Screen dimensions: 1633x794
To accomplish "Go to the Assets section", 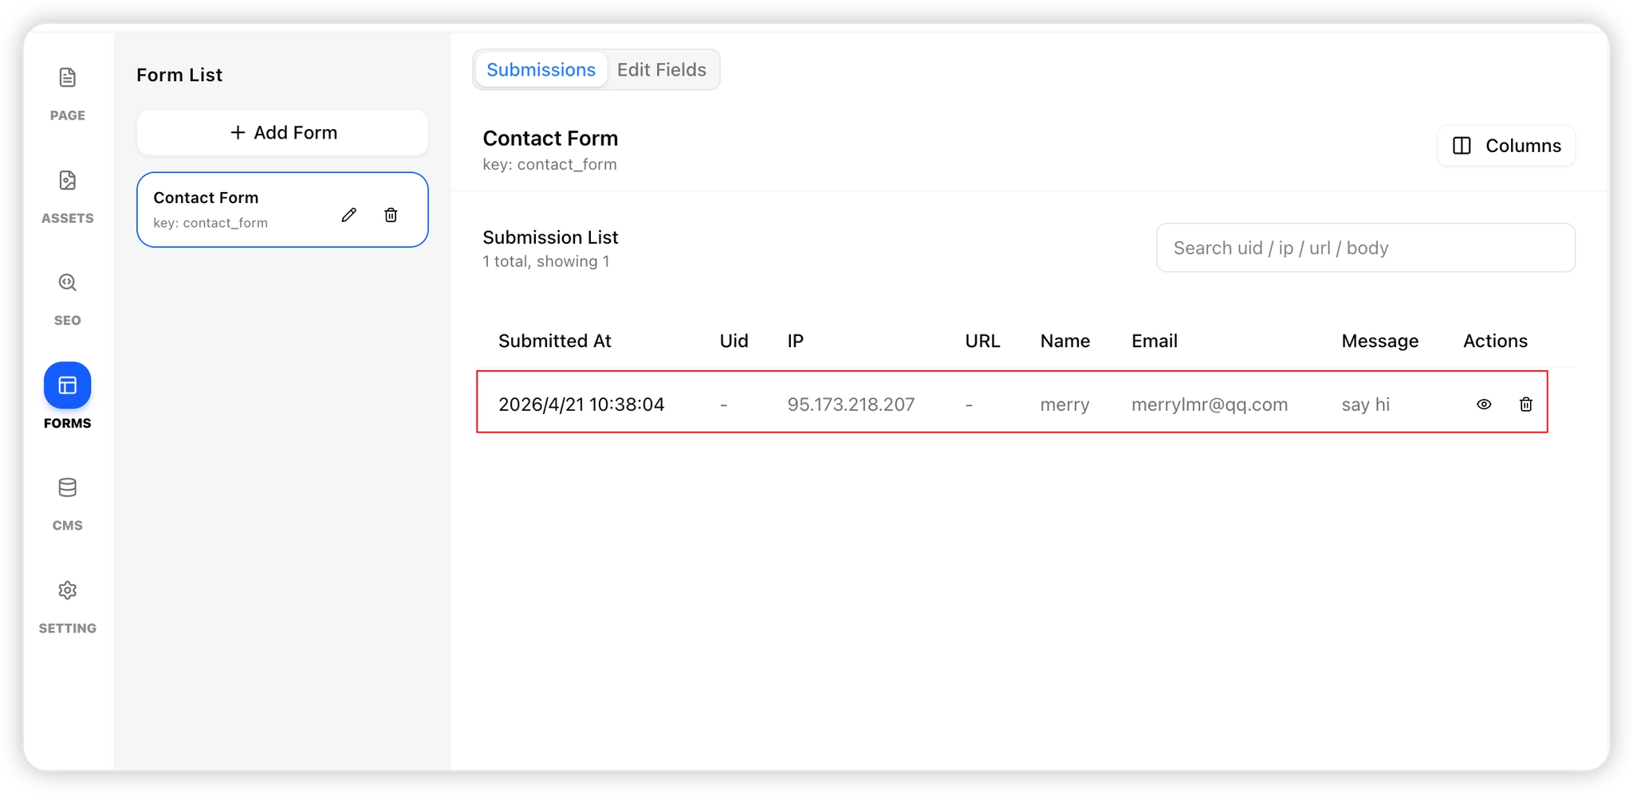I will point(68,181).
